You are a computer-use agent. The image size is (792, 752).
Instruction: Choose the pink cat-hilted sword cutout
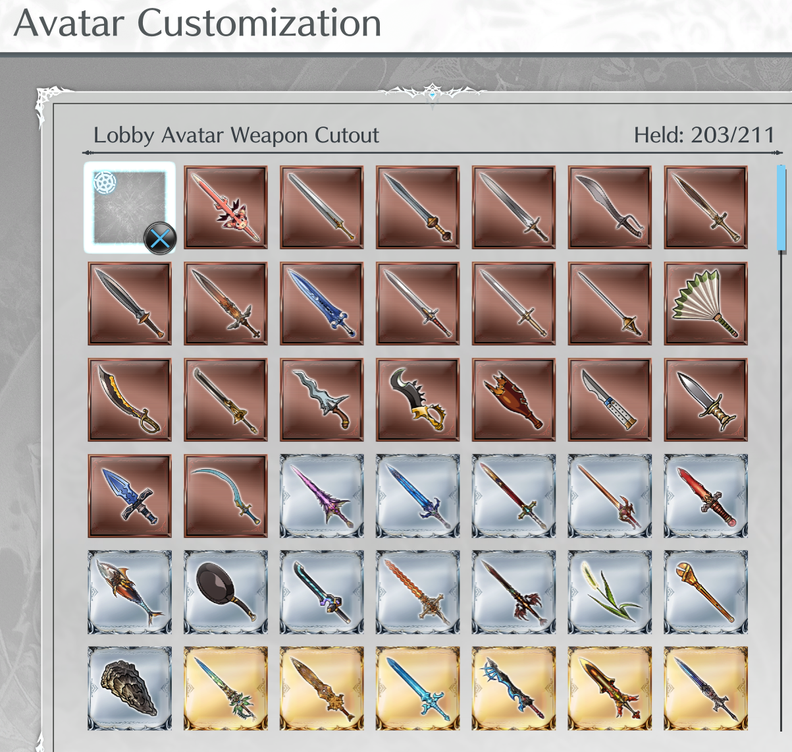coord(226,208)
